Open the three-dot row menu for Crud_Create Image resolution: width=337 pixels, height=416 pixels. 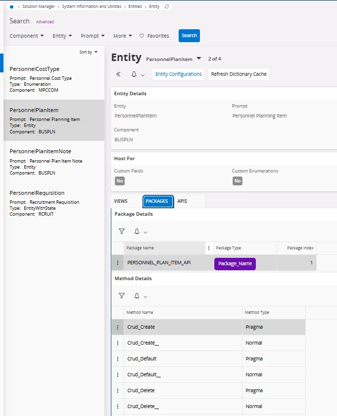pyautogui.click(x=118, y=327)
